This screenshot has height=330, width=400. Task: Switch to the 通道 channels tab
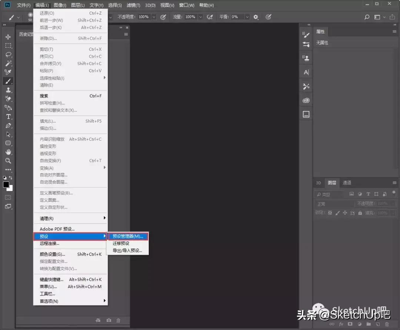pyautogui.click(x=347, y=183)
